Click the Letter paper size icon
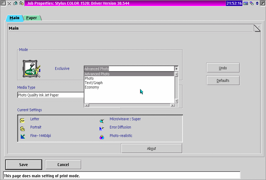 [22, 120]
